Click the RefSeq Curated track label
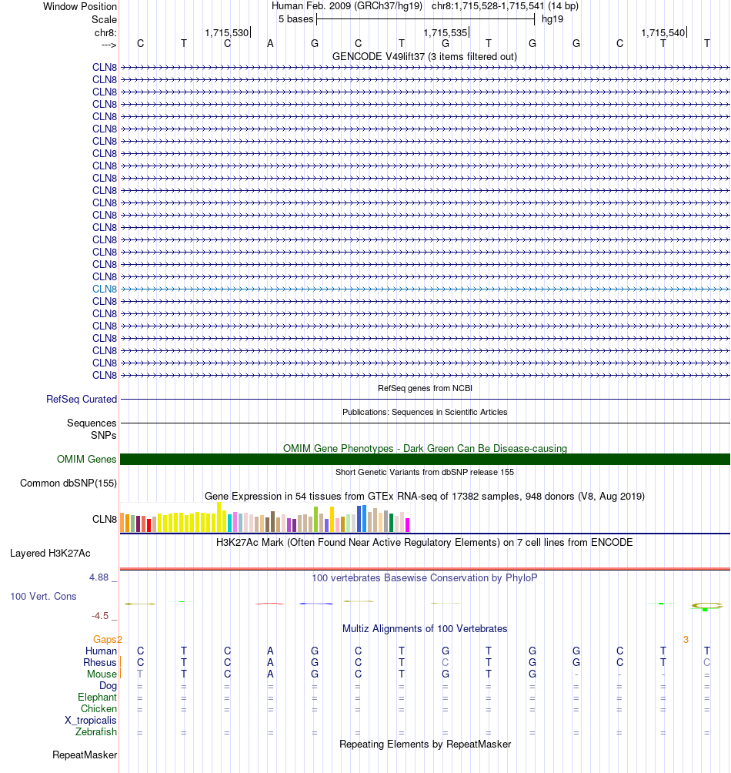The height and width of the screenshot is (773, 731). (x=82, y=399)
